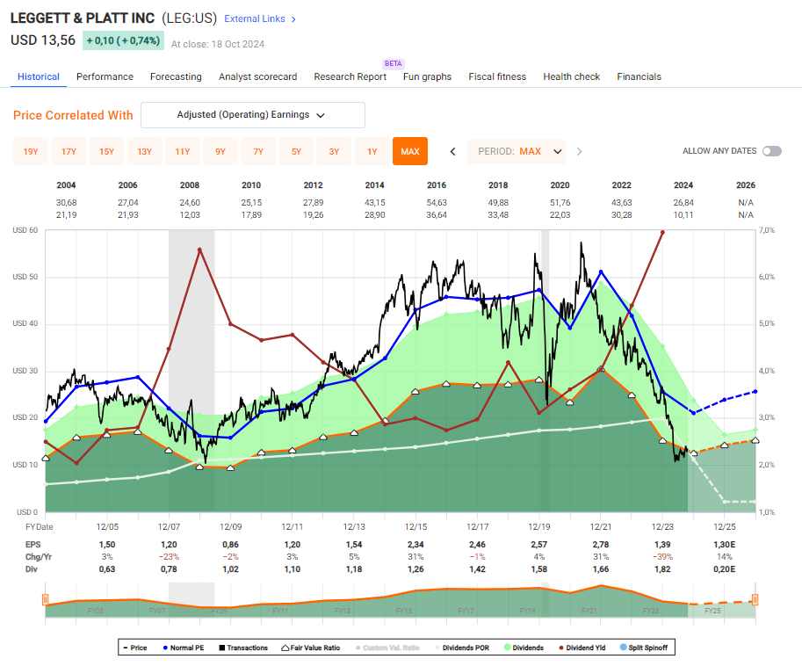This screenshot has width=802, height=666.
Task: Toggle the Dividends POR legend icon
Action: (439, 647)
